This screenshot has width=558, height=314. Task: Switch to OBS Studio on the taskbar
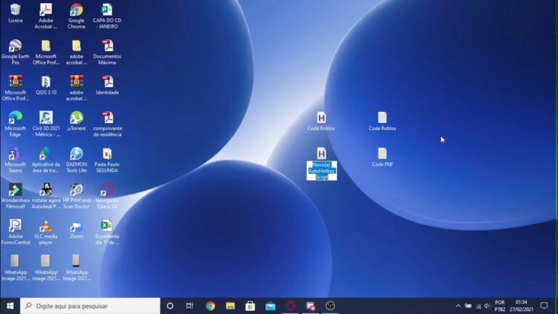pos(331,306)
